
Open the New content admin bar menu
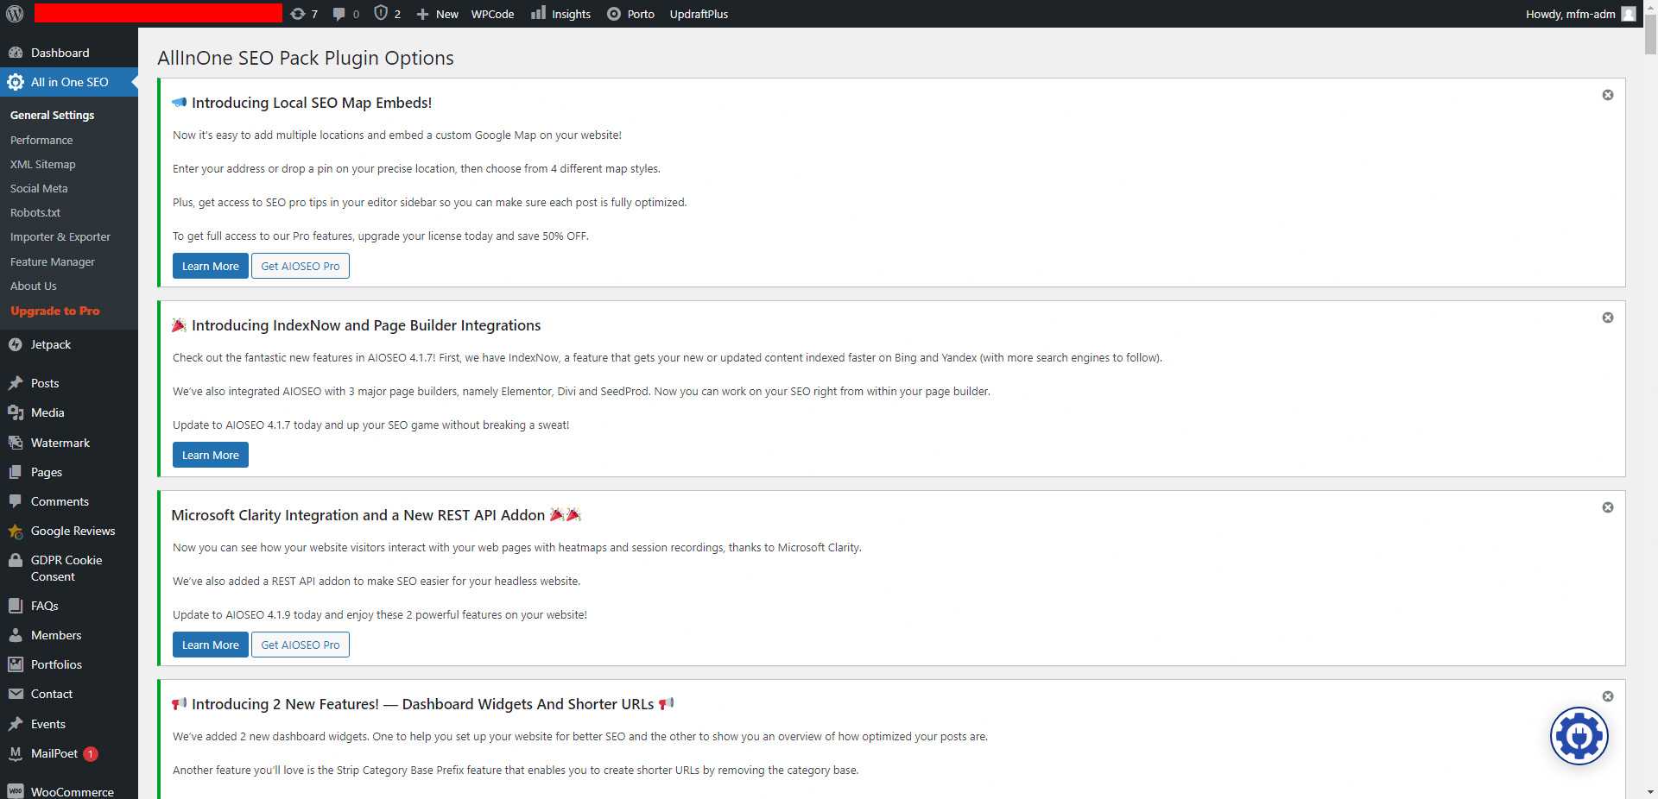pos(438,14)
